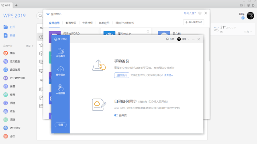257x144 pixels.
Task: Open the PDF转WORD app card in app center
Action: coord(71,34)
